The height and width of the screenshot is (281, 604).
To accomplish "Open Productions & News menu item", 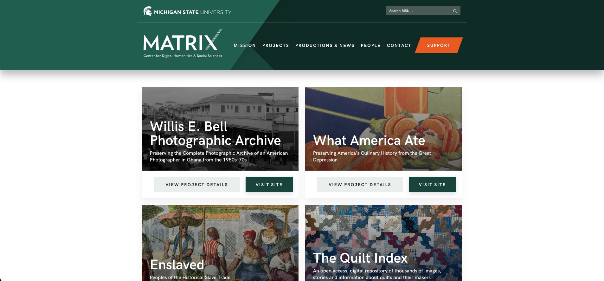I will 325,45.
